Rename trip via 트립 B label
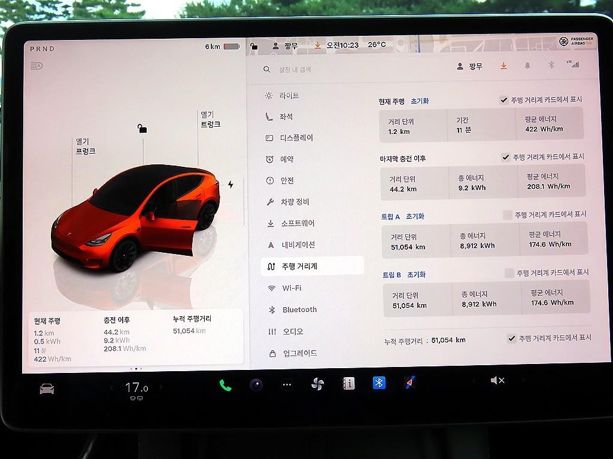This screenshot has width=613, height=459. click(392, 275)
